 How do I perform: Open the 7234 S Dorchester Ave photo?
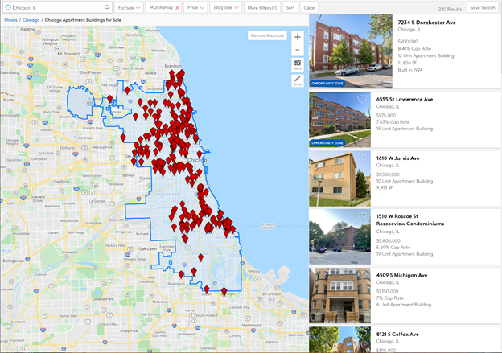(x=340, y=51)
